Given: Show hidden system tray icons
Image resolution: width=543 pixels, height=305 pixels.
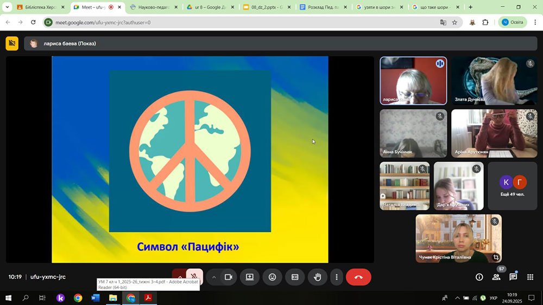Looking at the screenshot, I should click(457, 298).
